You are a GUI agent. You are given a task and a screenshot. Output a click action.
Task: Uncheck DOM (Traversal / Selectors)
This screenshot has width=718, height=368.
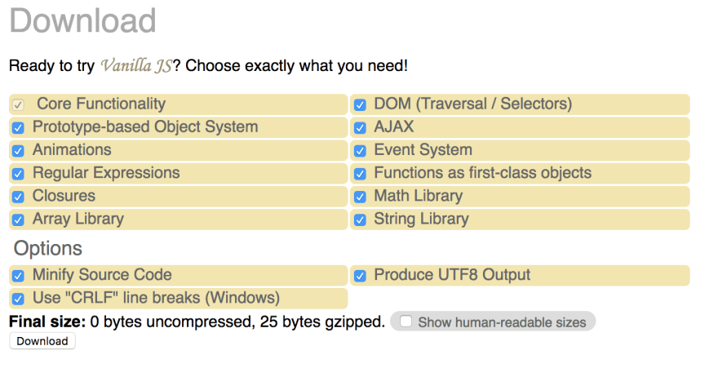point(360,104)
